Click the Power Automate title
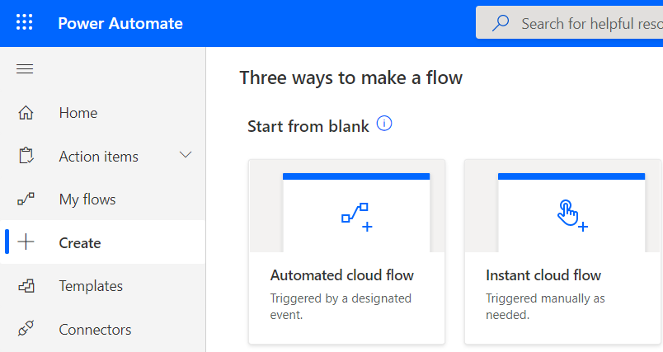Viewport: 663px width, 352px height. click(x=120, y=23)
